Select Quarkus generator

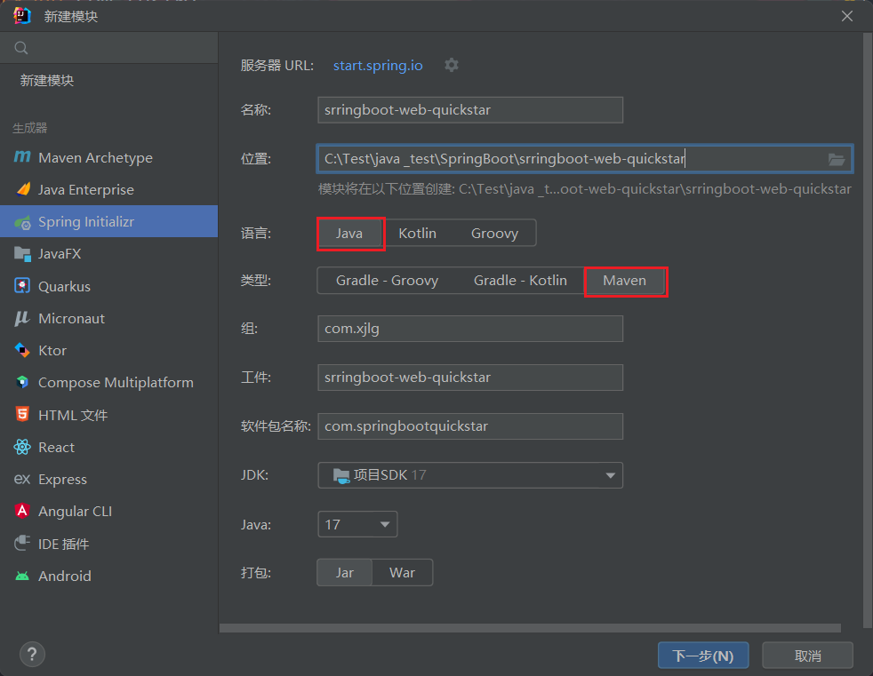coord(108,286)
